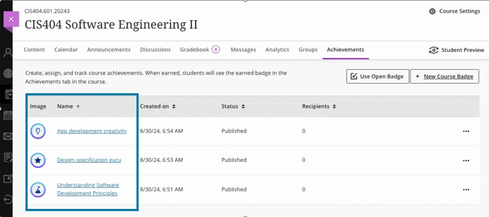
Task: Click Published status of Understanding Software Development Principles
Action: (x=234, y=189)
